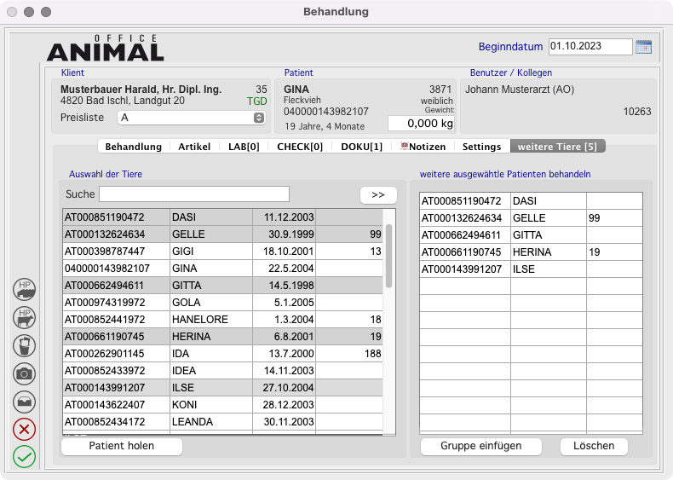The width and height of the screenshot is (673, 480).
Task: Click the HP cow icon in sidebar
Action: (25, 318)
